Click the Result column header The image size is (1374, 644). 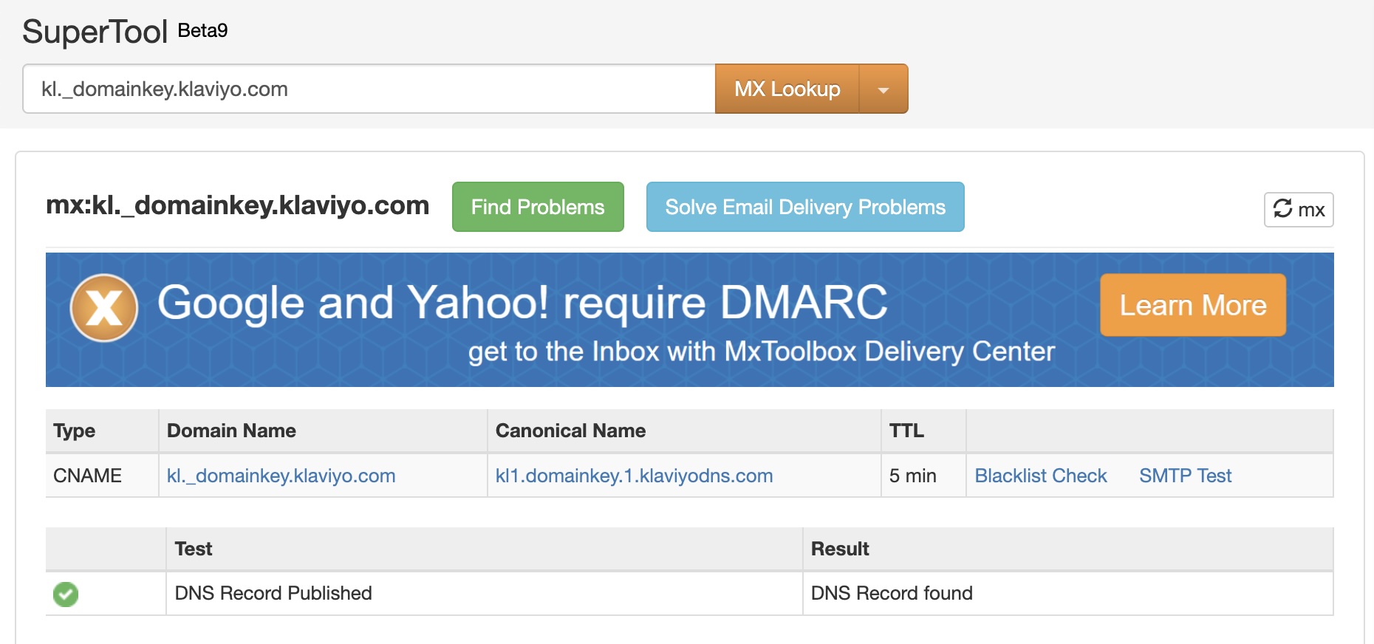pos(840,549)
